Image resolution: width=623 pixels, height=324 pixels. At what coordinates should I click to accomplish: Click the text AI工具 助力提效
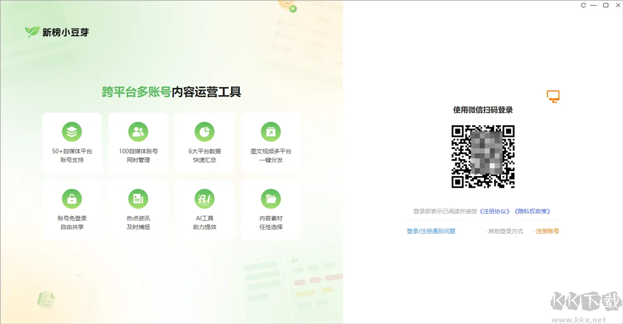[204, 223]
